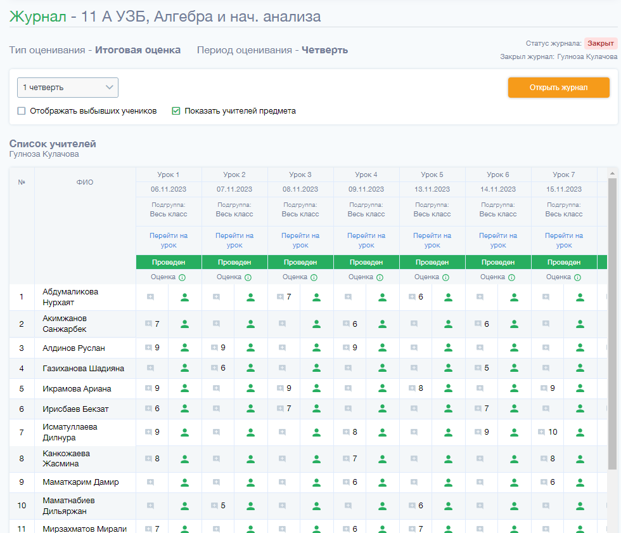This screenshot has height=533, width=621.
Task: Click attendance icon for Исматуллаева Дилнура, Урок 7
Action: pyautogui.click(x=580, y=432)
